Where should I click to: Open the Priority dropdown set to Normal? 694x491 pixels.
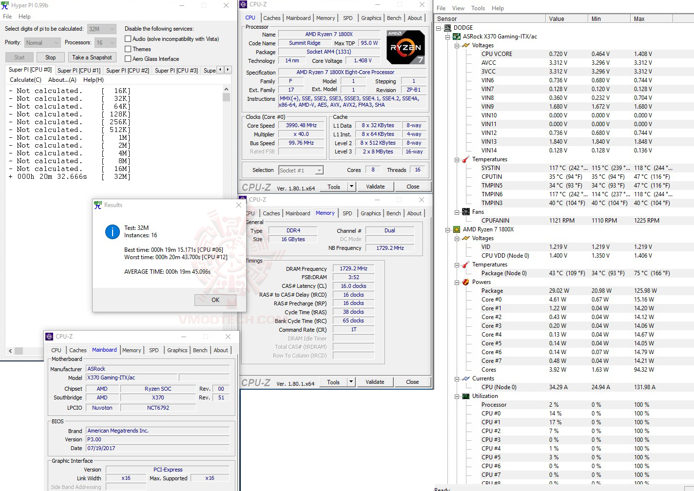click(42, 43)
